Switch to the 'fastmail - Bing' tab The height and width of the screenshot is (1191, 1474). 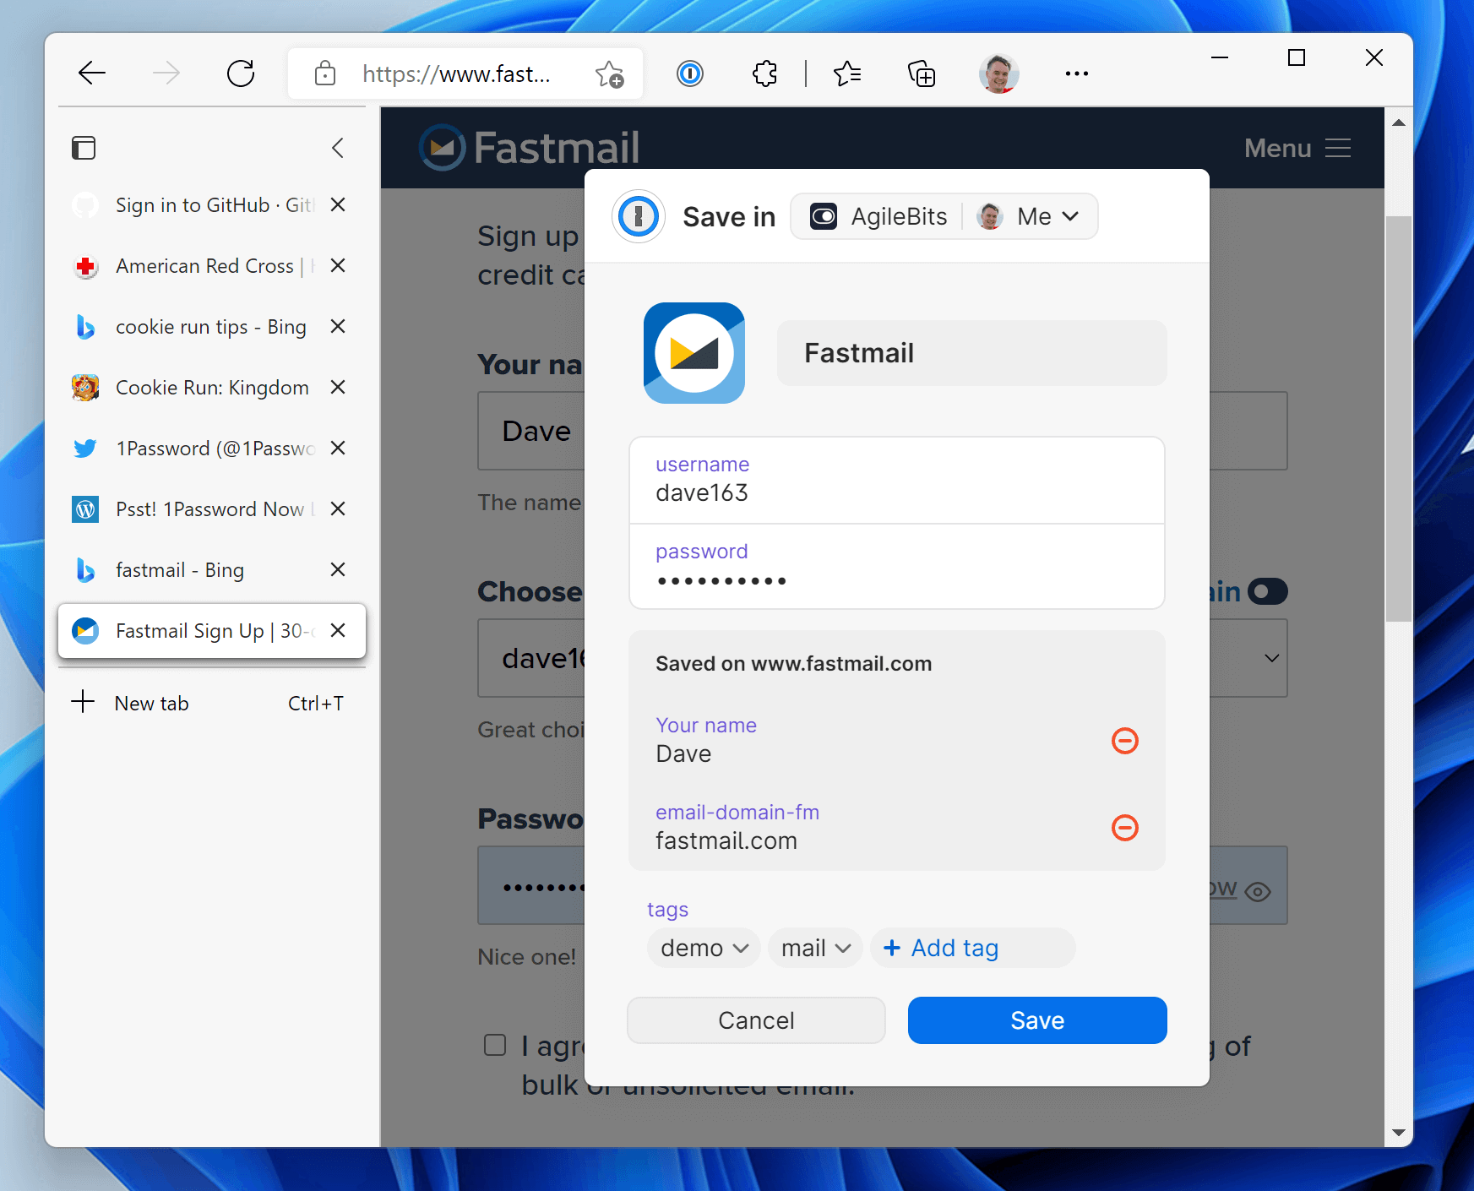(x=180, y=569)
